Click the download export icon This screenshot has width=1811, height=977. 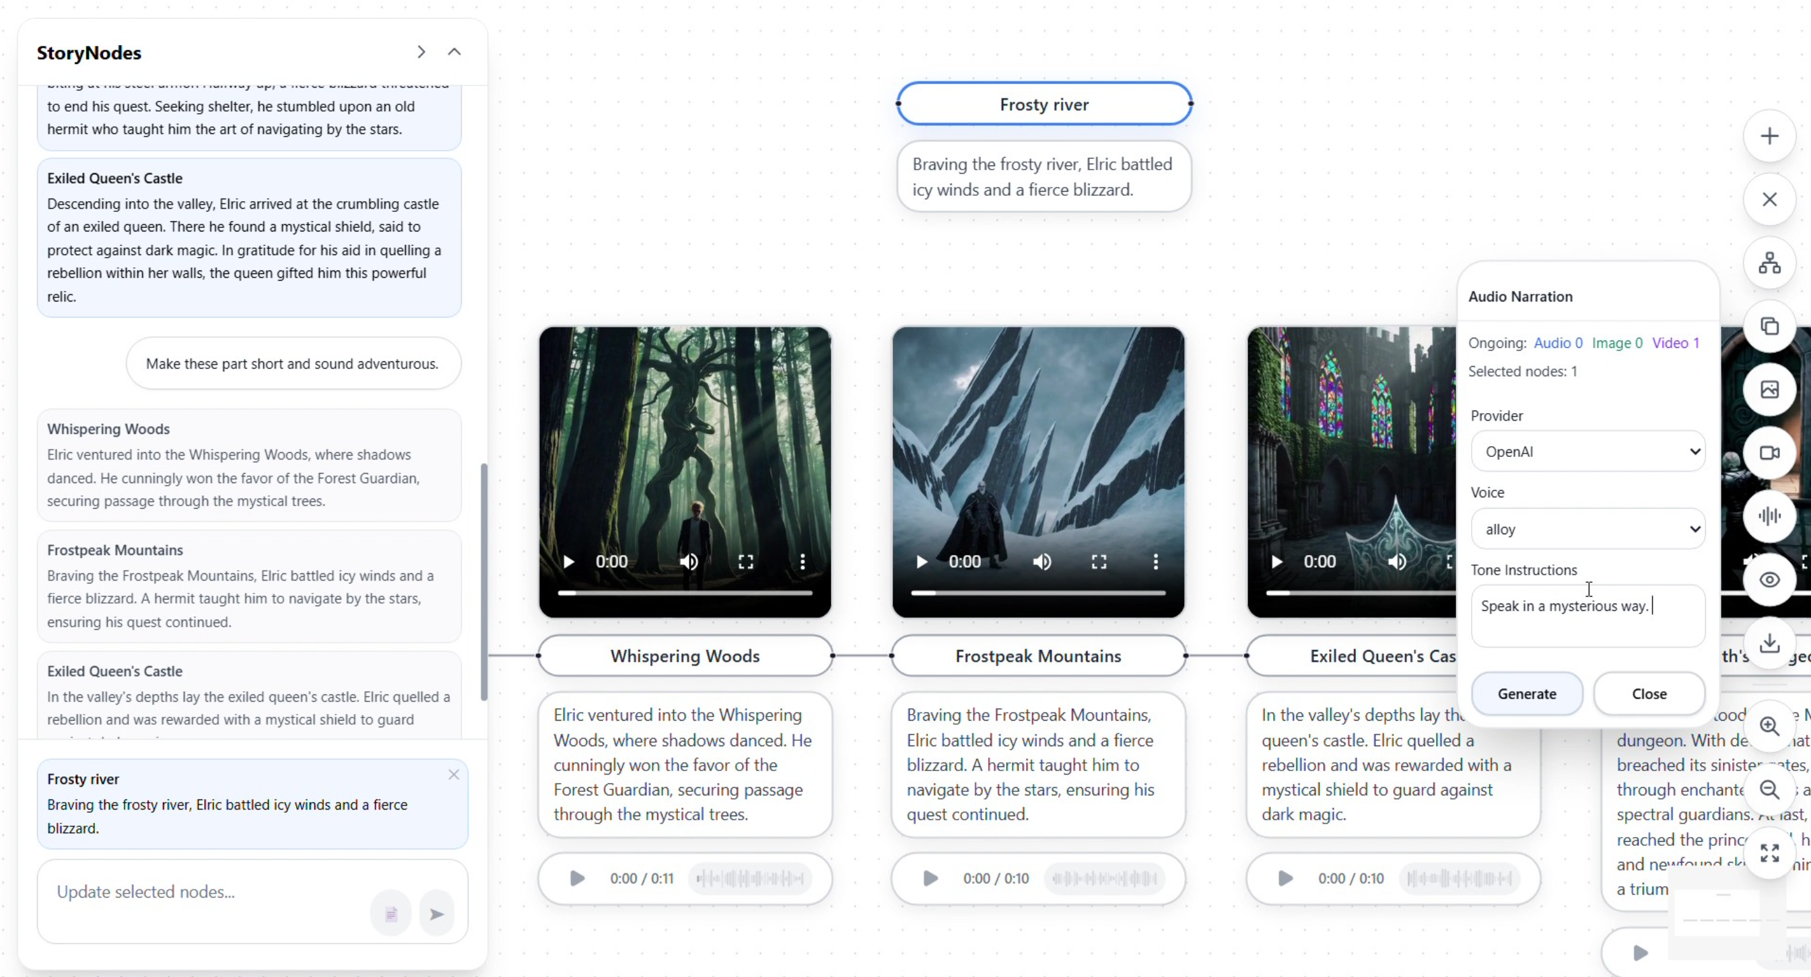[1769, 643]
